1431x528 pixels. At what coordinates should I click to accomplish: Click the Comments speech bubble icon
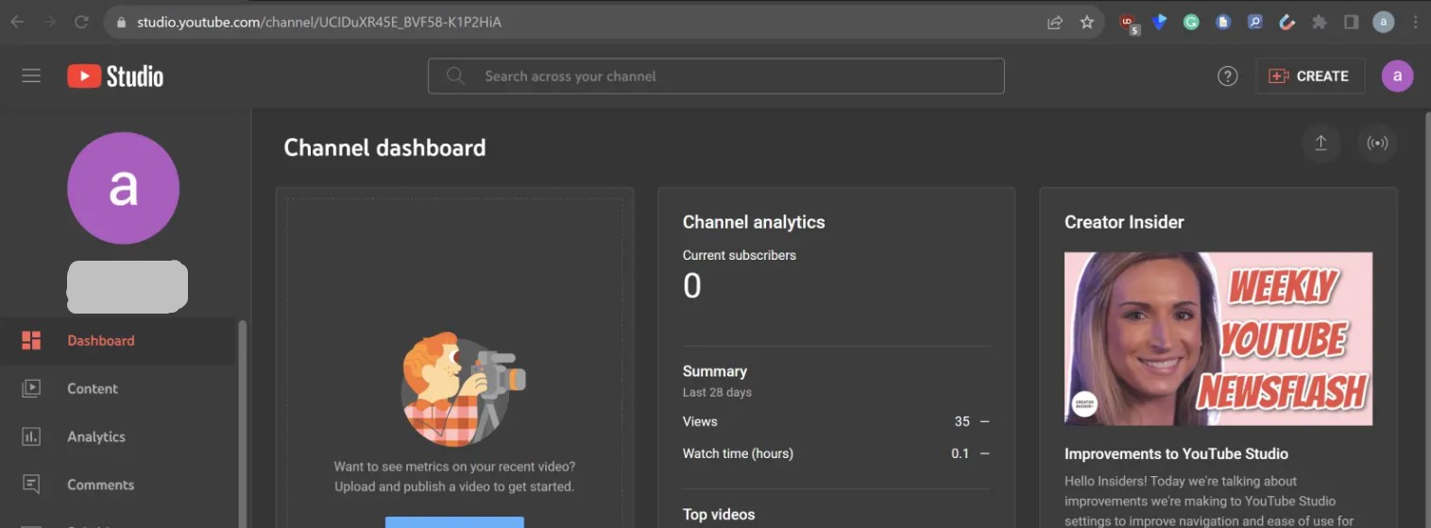(x=31, y=485)
